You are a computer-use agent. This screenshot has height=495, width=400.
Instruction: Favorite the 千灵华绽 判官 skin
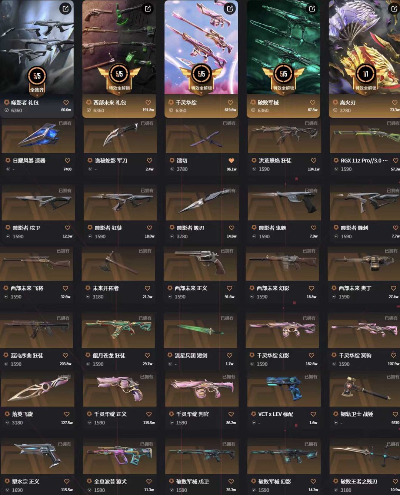pos(231,414)
